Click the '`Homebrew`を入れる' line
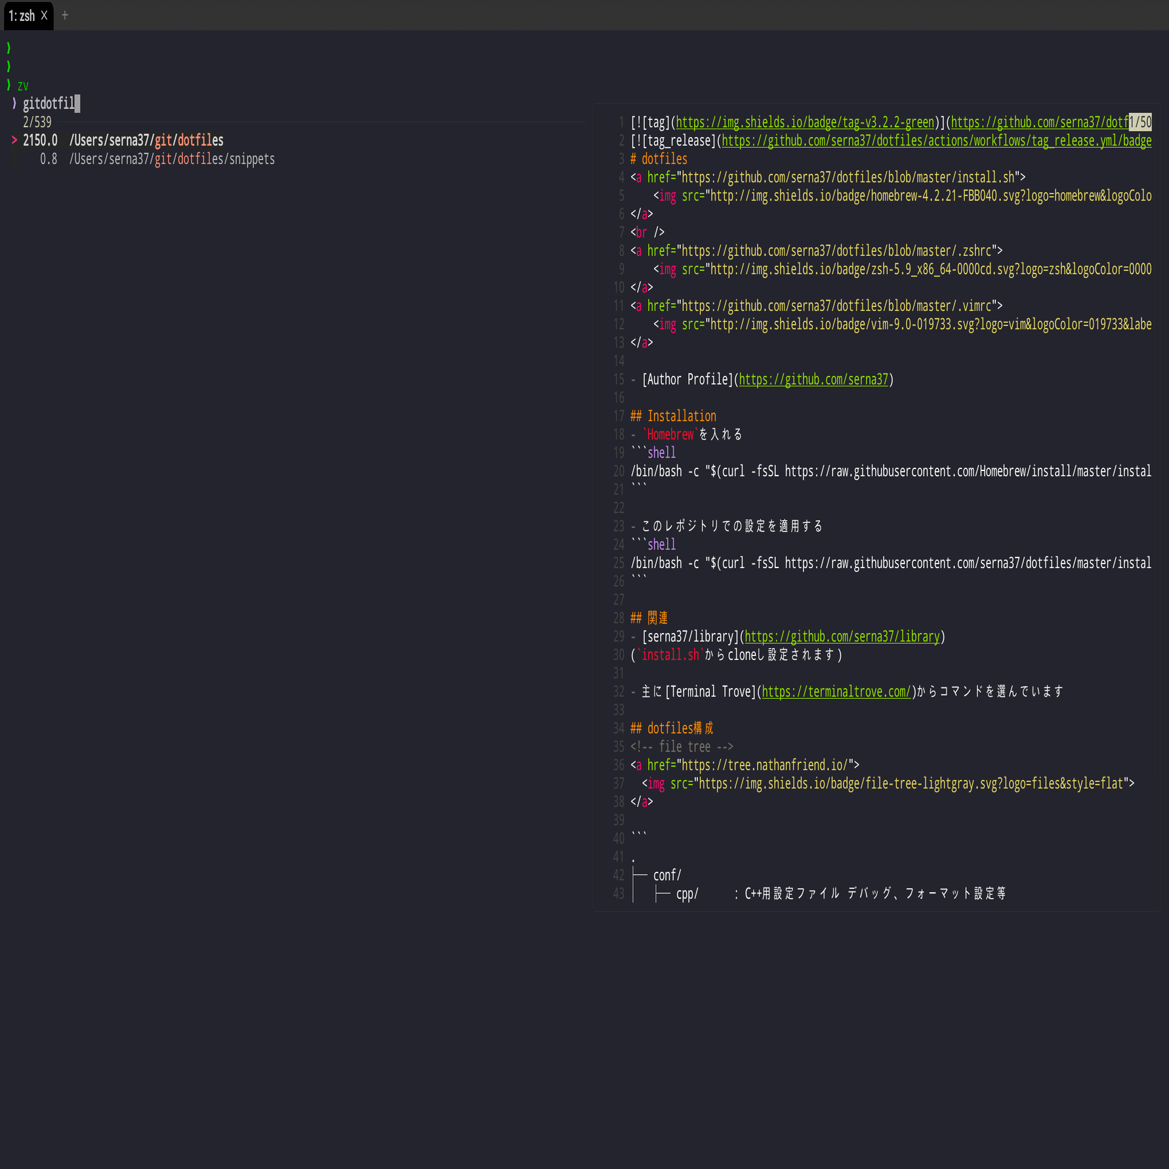 click(x=686, y=434)
